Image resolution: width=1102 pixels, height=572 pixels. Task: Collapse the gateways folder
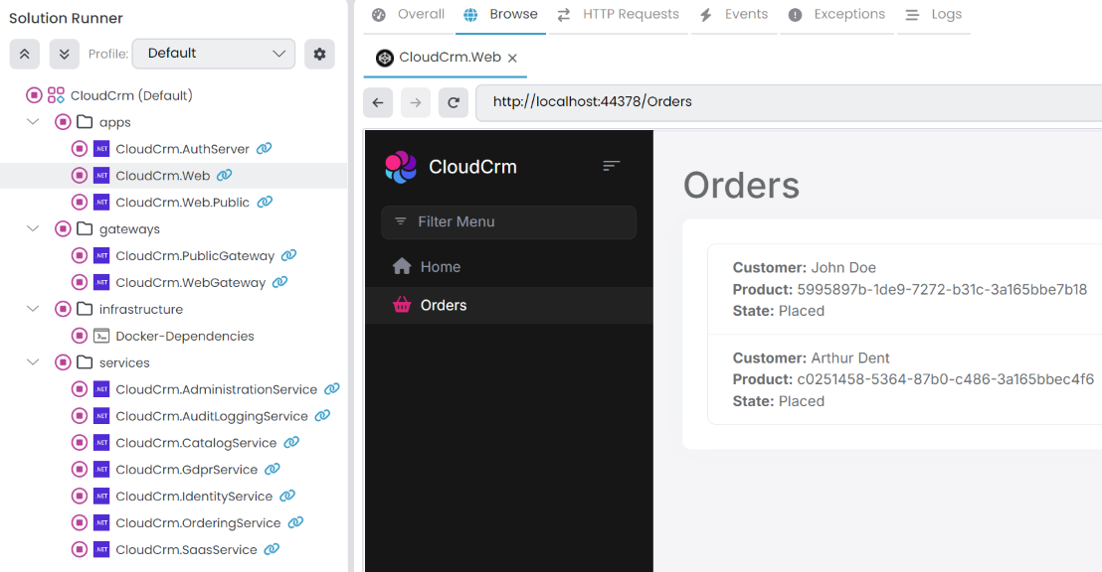tap(33, 228)
